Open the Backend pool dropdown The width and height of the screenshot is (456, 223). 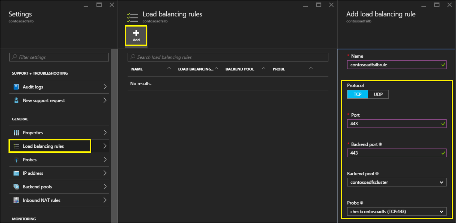(x=397, y=182)
